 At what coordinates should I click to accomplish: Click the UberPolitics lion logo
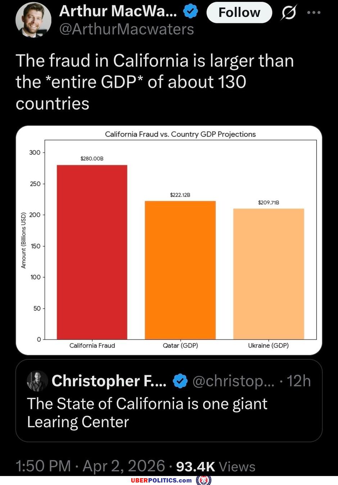(x=203, y=480)
